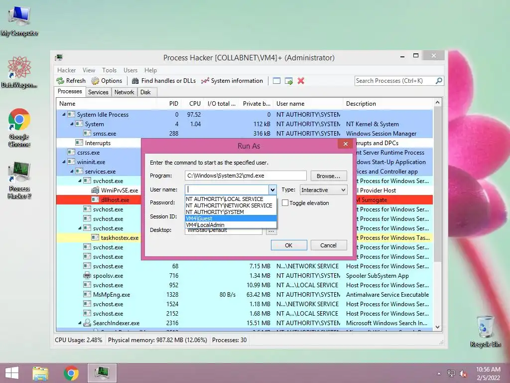The width and height of the screenshot is (510, 383).
Task: Choose VM4\Guest user option
Action: 231,218
